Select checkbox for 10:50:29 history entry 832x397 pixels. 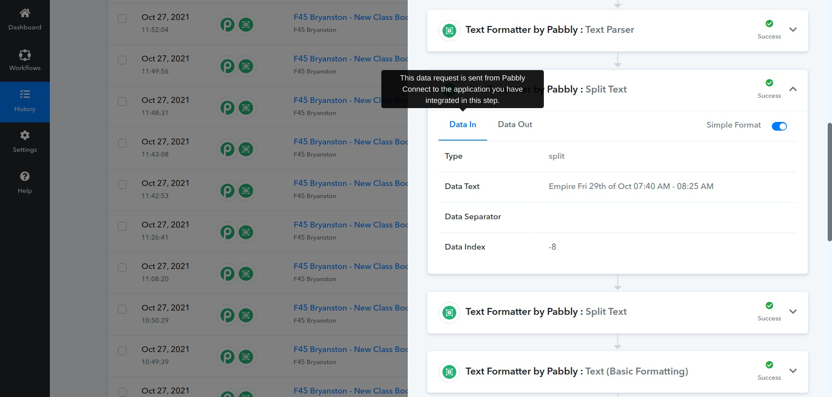click(x=122, y=309)
